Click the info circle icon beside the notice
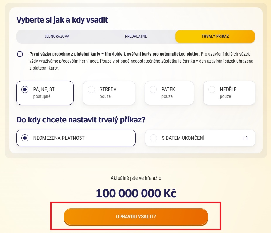The image size is (271, 233). pyautogui.click(x=20, y=54)
